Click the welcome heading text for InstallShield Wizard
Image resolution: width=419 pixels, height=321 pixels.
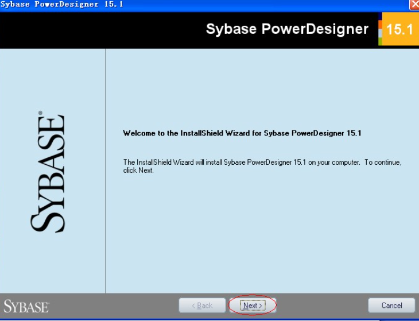(242, 133)
